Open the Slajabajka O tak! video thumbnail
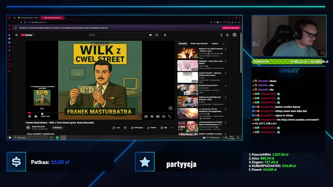 (x=188, y=65)
